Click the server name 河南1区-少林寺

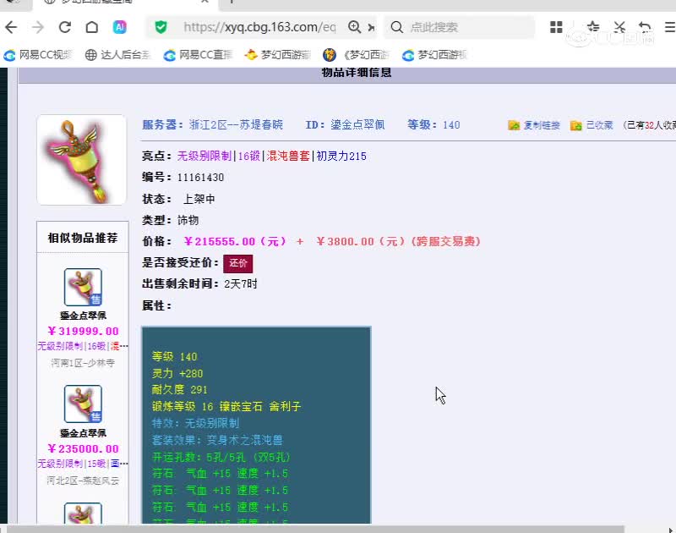point(83,363)
